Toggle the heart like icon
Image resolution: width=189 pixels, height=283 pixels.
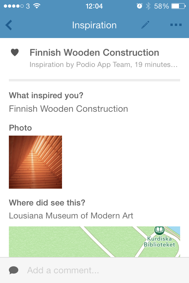[15, 52]
